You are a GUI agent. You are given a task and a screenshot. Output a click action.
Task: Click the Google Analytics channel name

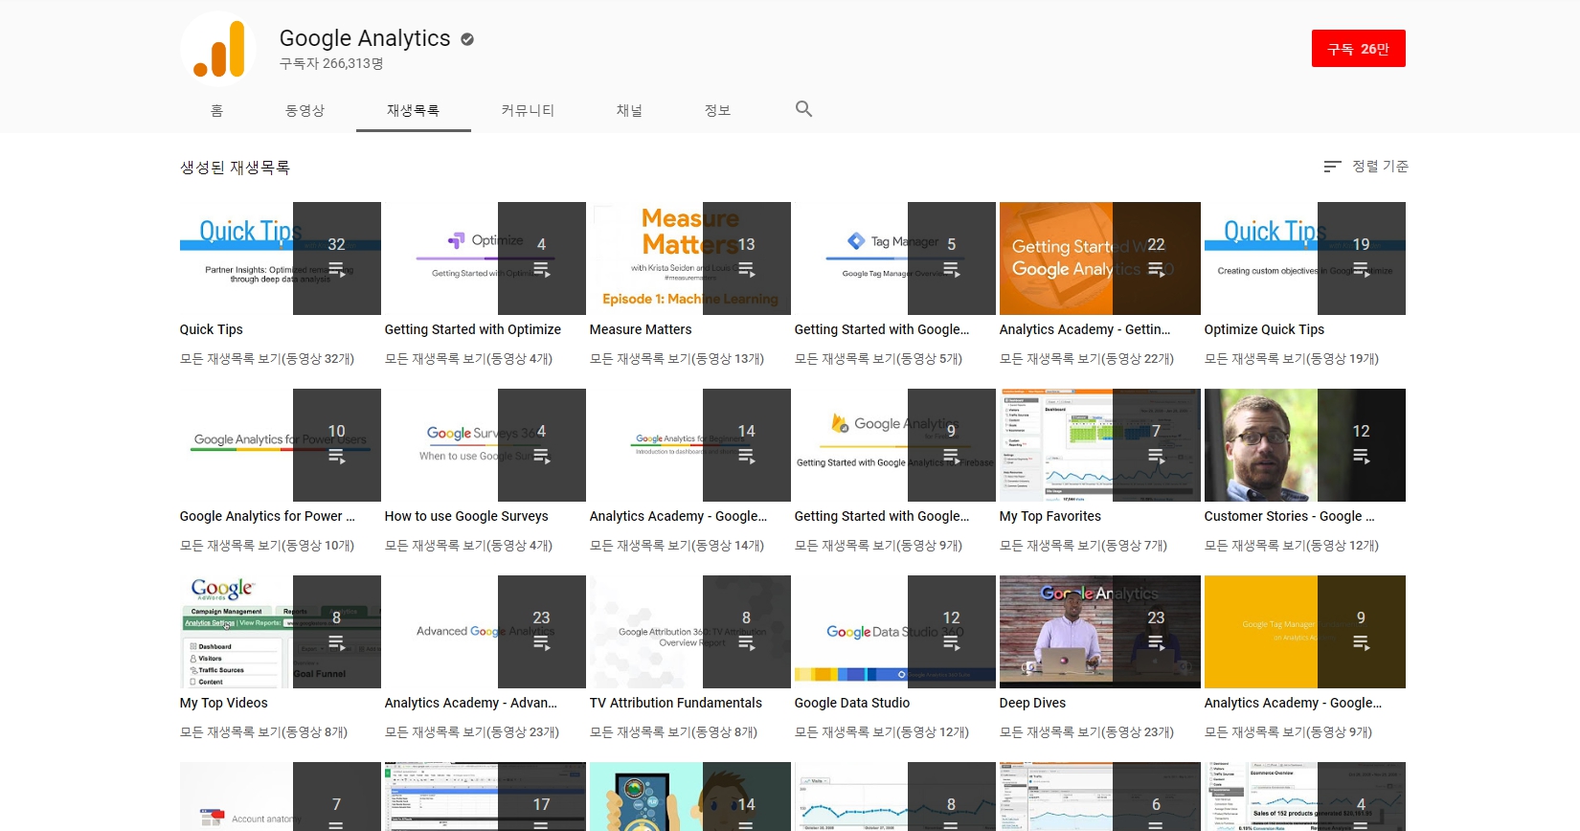point(365,38)
